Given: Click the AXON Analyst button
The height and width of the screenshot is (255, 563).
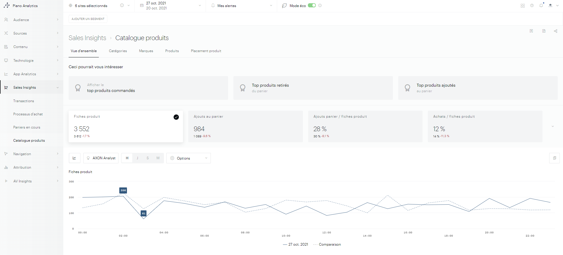Looking at the screenshot, I should point(101,158).
